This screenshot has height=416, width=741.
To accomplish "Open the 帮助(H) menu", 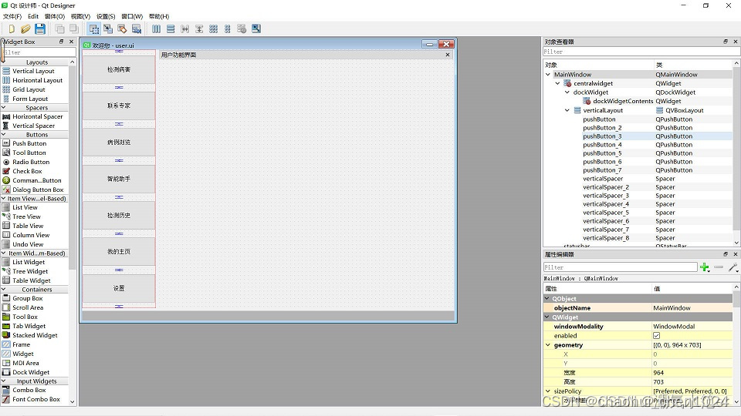I will coord(159,16).
